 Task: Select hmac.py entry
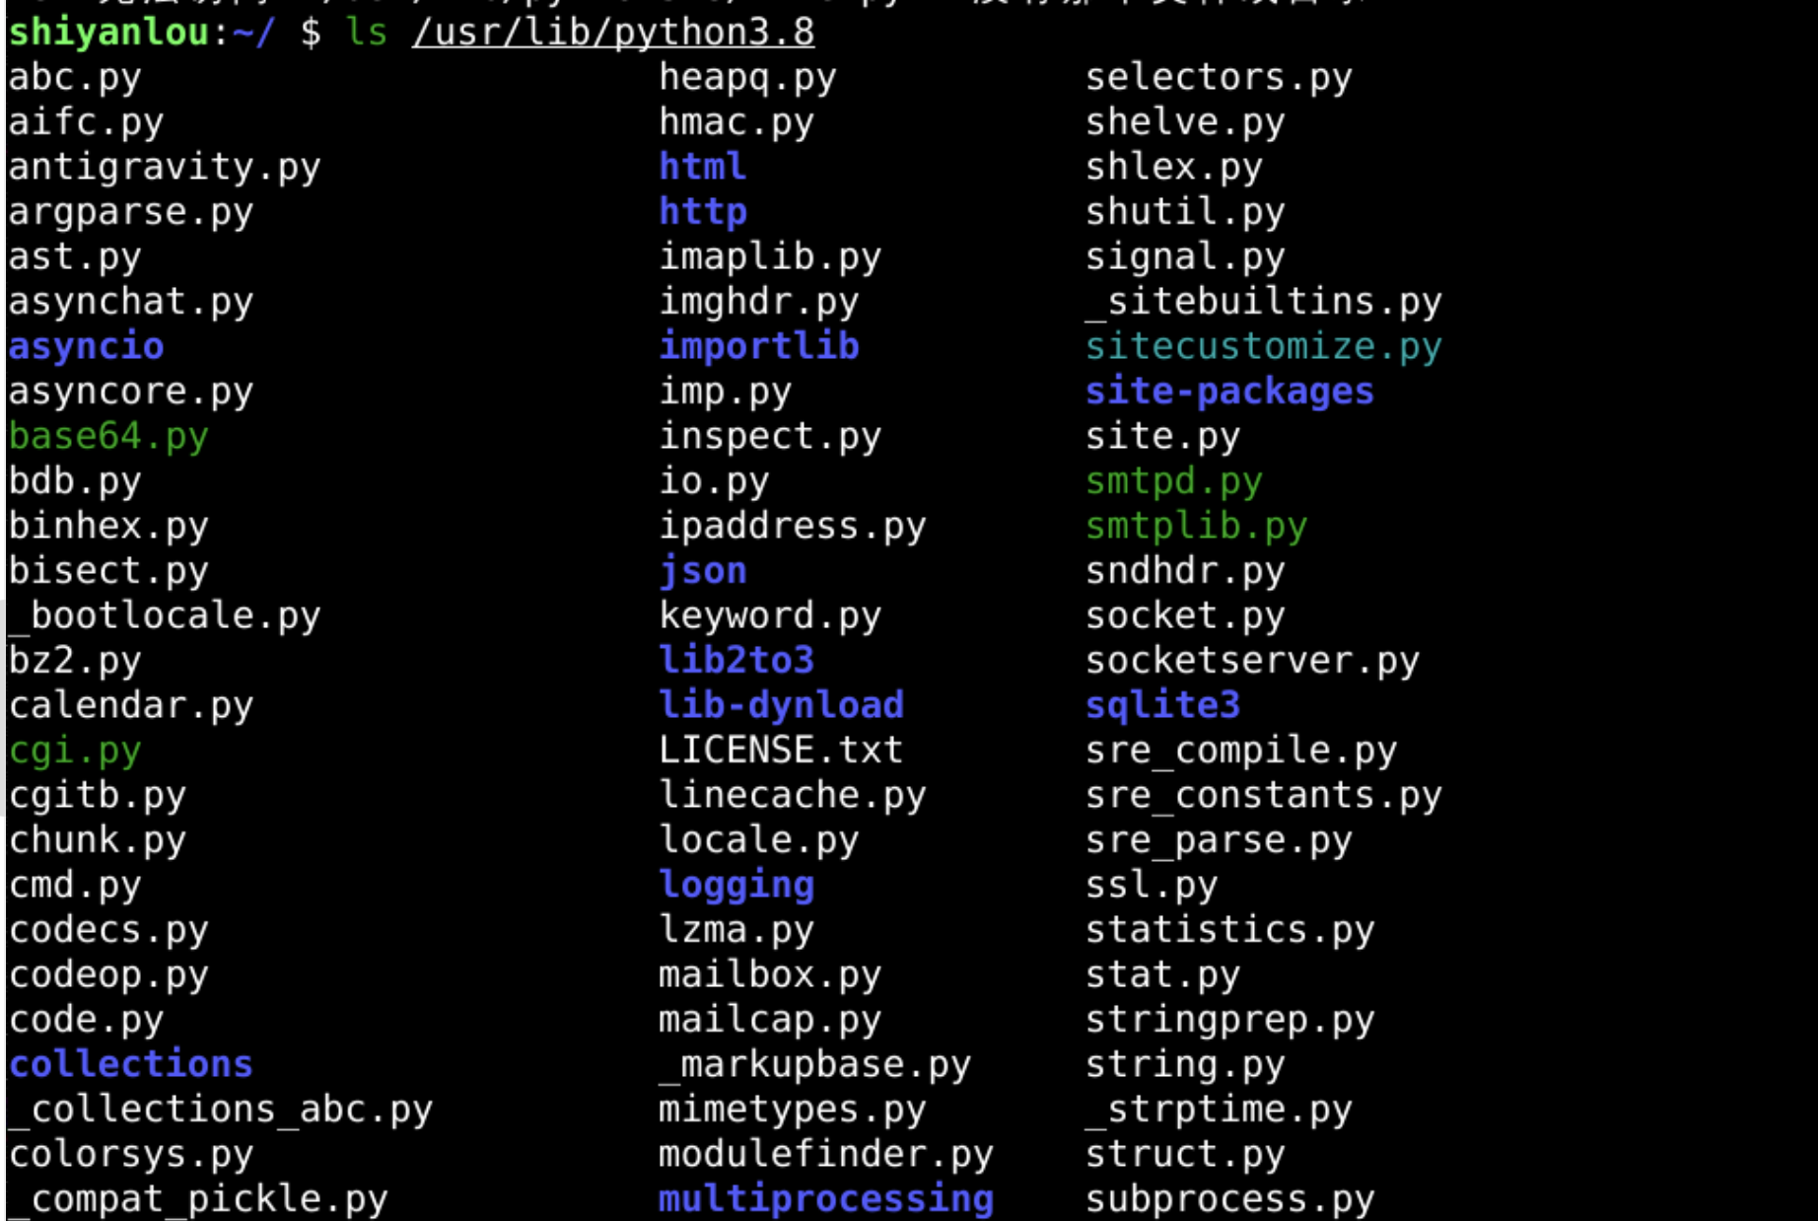click(x=736, y=122)
